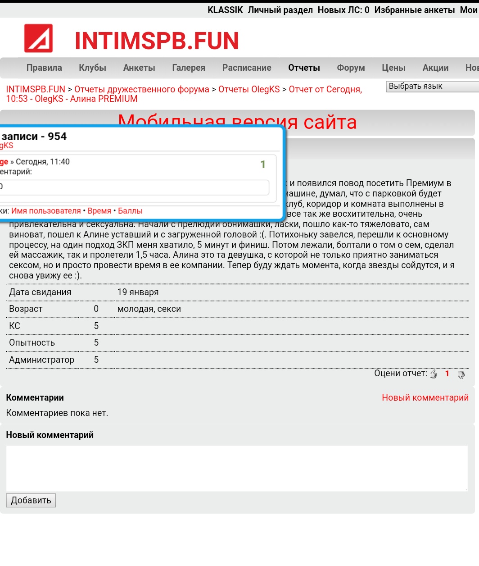
Task: Switch to the Форум section
Action: click(351, 68)
